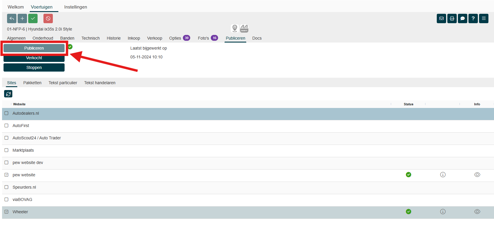Click the back arrow toolbar icon
The height and width of the screenshot is (225, 494).
(x=12, y=18)
